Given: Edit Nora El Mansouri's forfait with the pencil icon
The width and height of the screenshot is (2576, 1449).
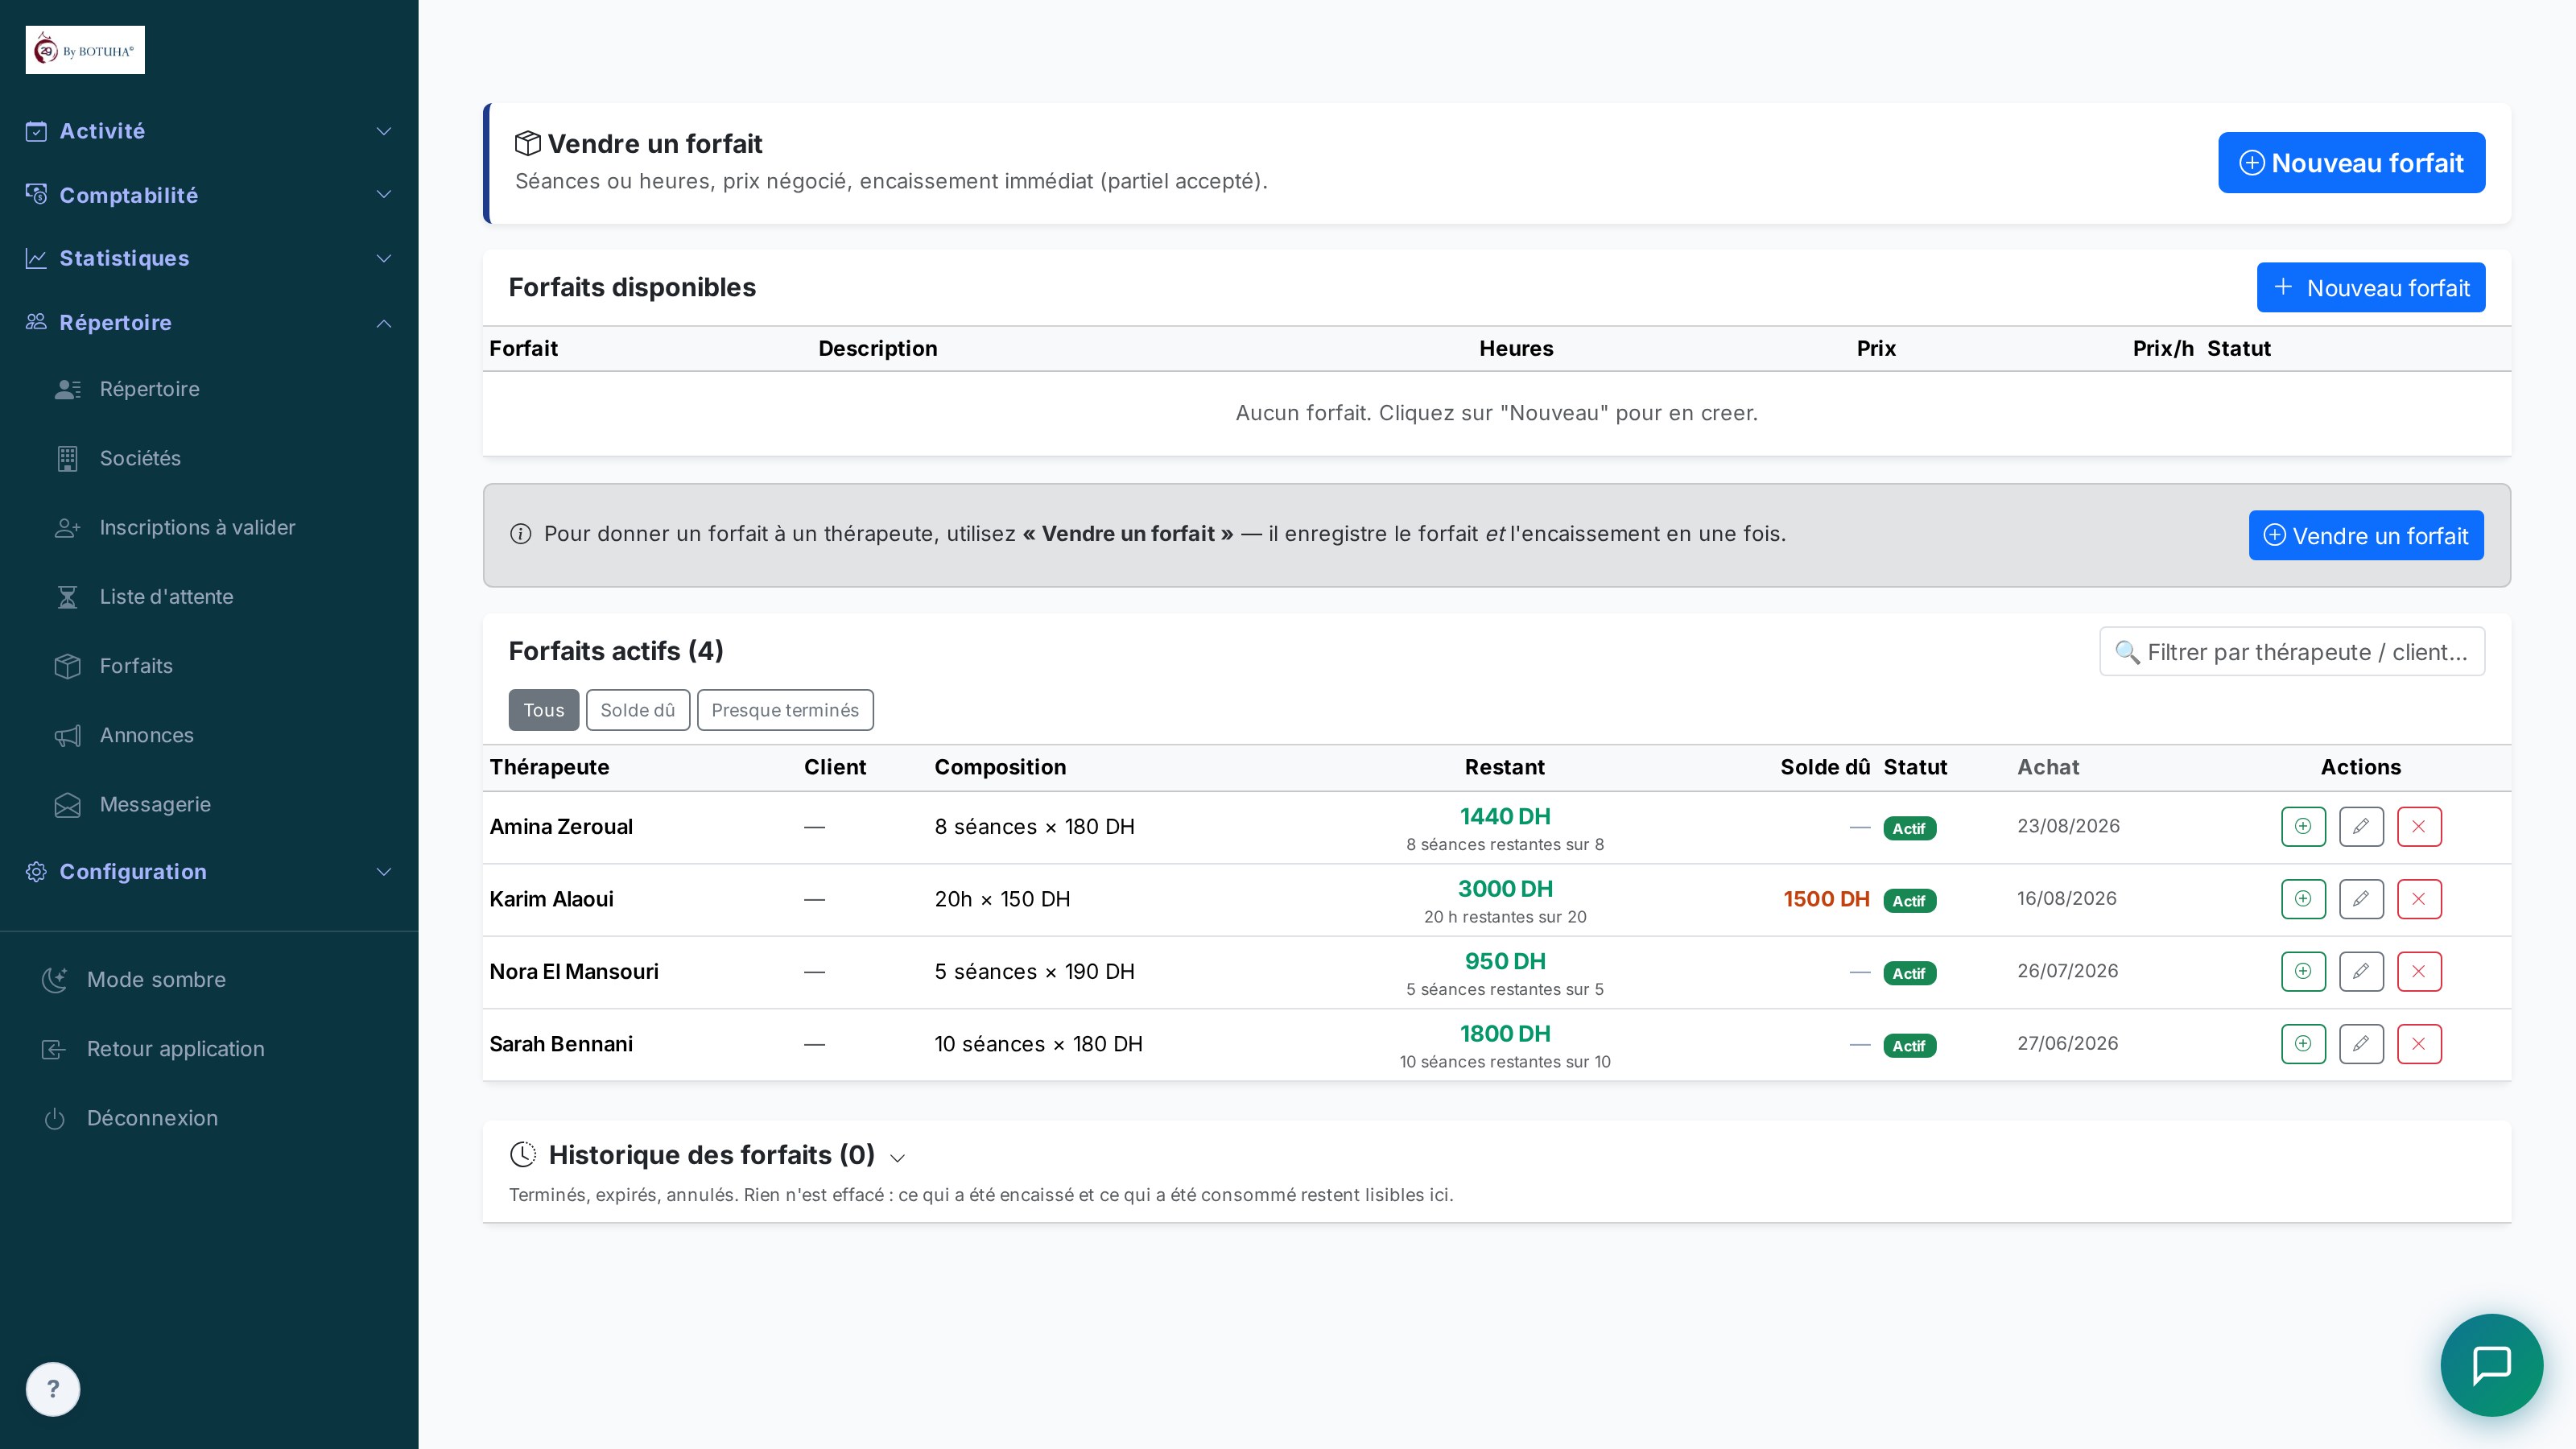Looking at the screenshot, I should [x=2361, y=971].
